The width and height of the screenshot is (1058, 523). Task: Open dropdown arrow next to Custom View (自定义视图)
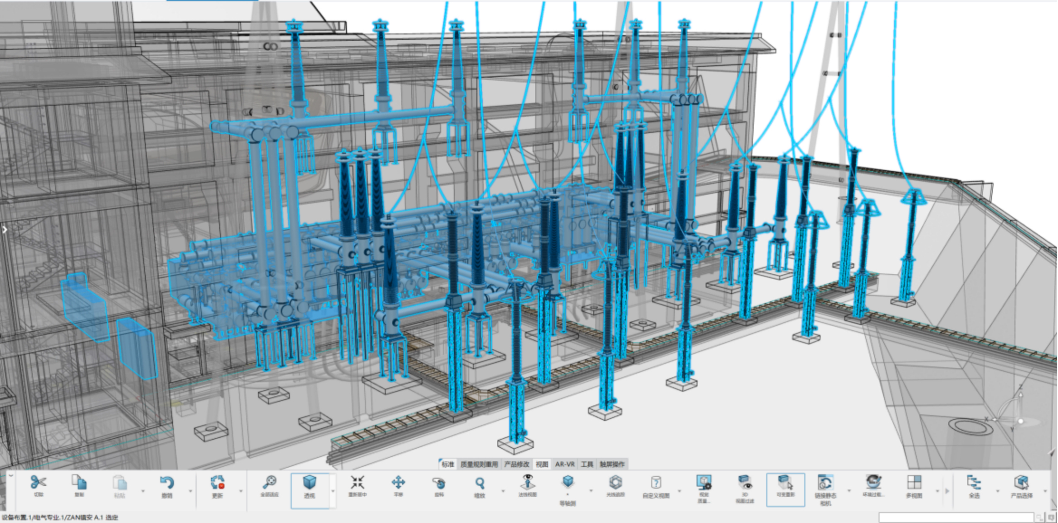tap(679, 491)
